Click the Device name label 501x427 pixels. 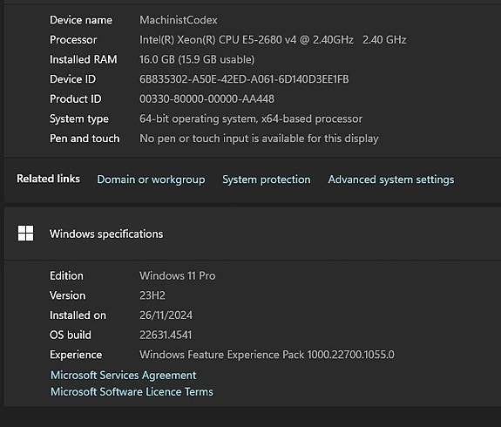tap(81, 20)
